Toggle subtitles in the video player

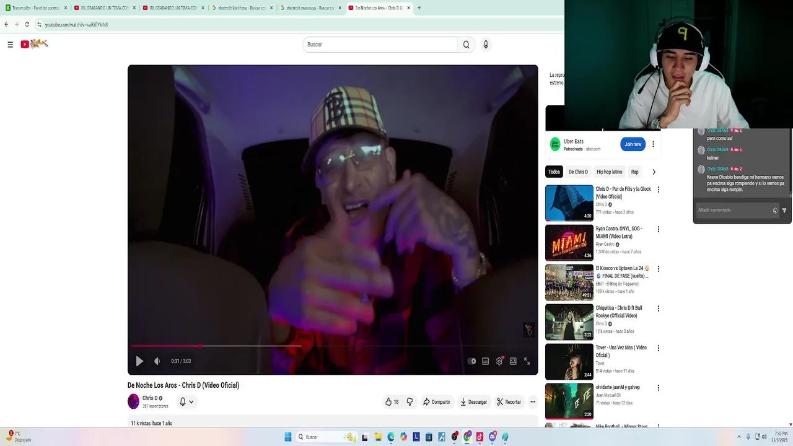486,361
